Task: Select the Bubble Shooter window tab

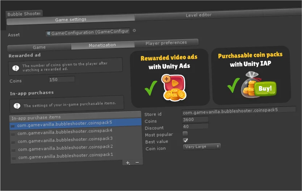Action: pyautogui.click(x=24, y=14)
